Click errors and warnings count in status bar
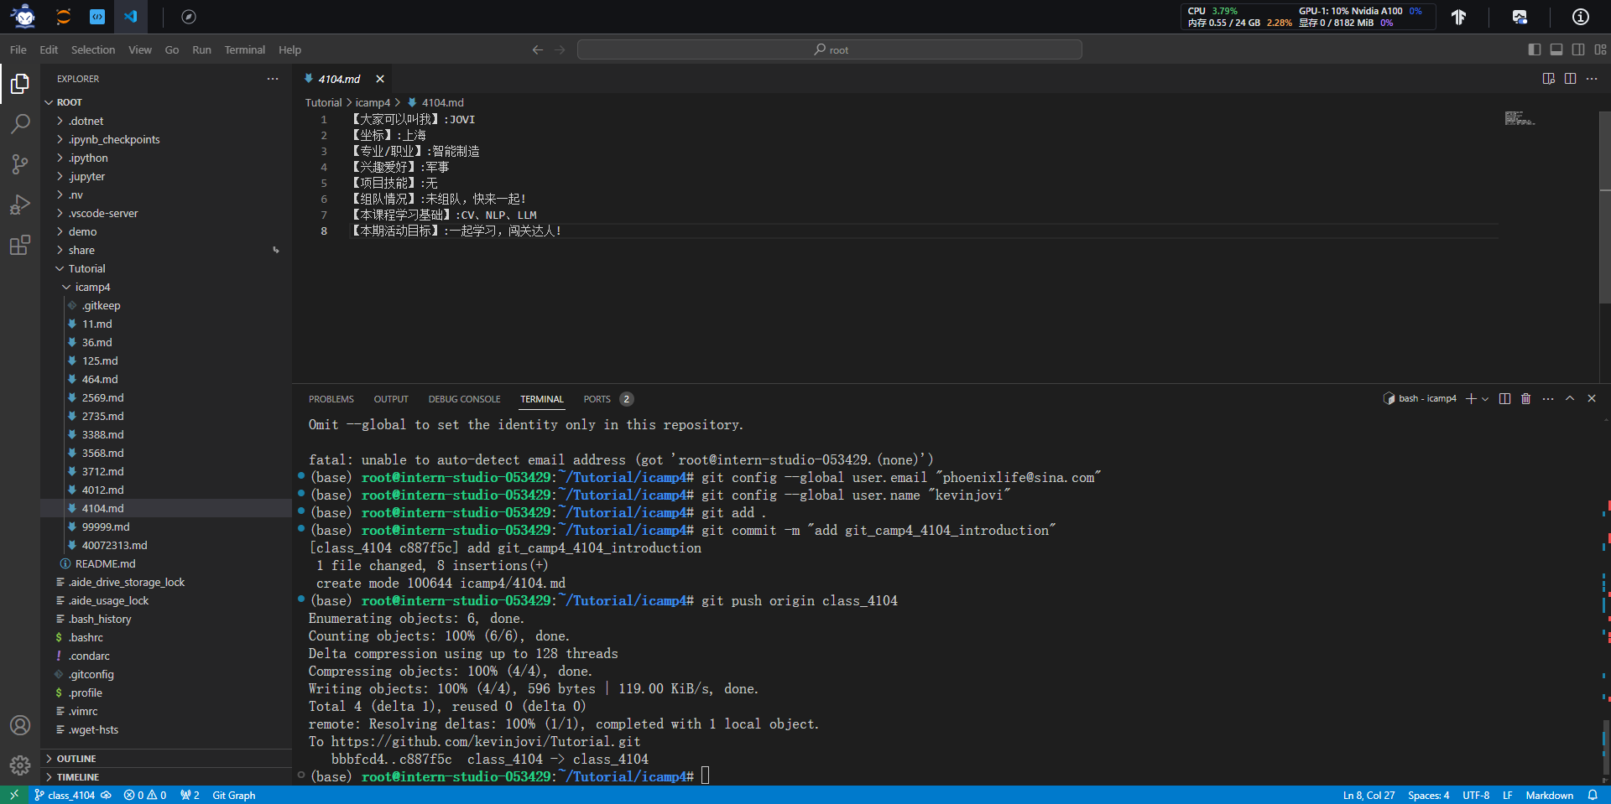Viewport: 1611px width, 804px height. (x=145, y=795)
